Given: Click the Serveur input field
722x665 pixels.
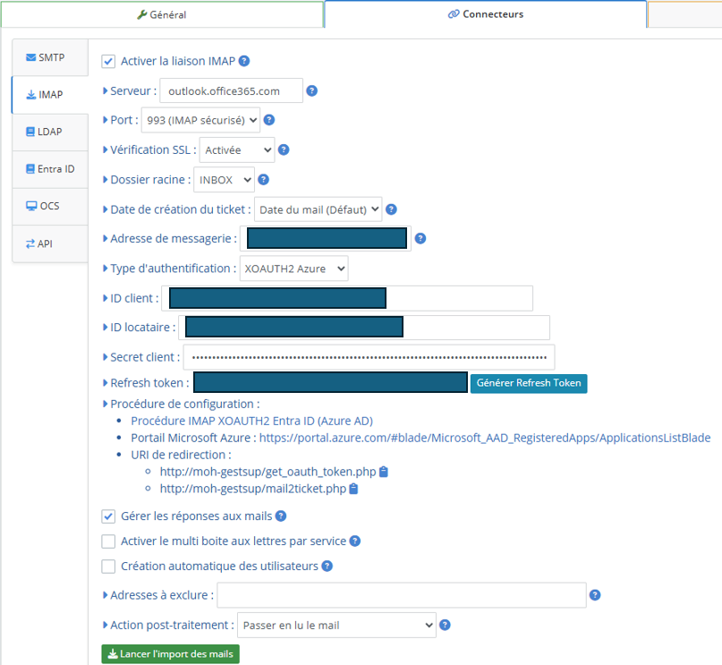Looking at the screenshot, I should click(231, 91).
